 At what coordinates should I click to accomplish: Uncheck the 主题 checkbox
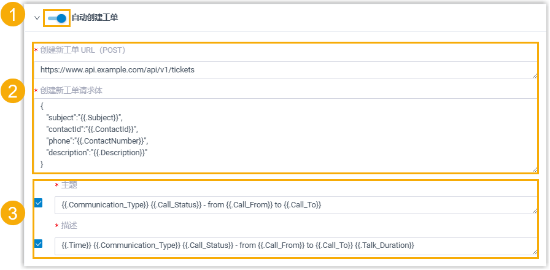pyautogui.click(x=39, y=203)
